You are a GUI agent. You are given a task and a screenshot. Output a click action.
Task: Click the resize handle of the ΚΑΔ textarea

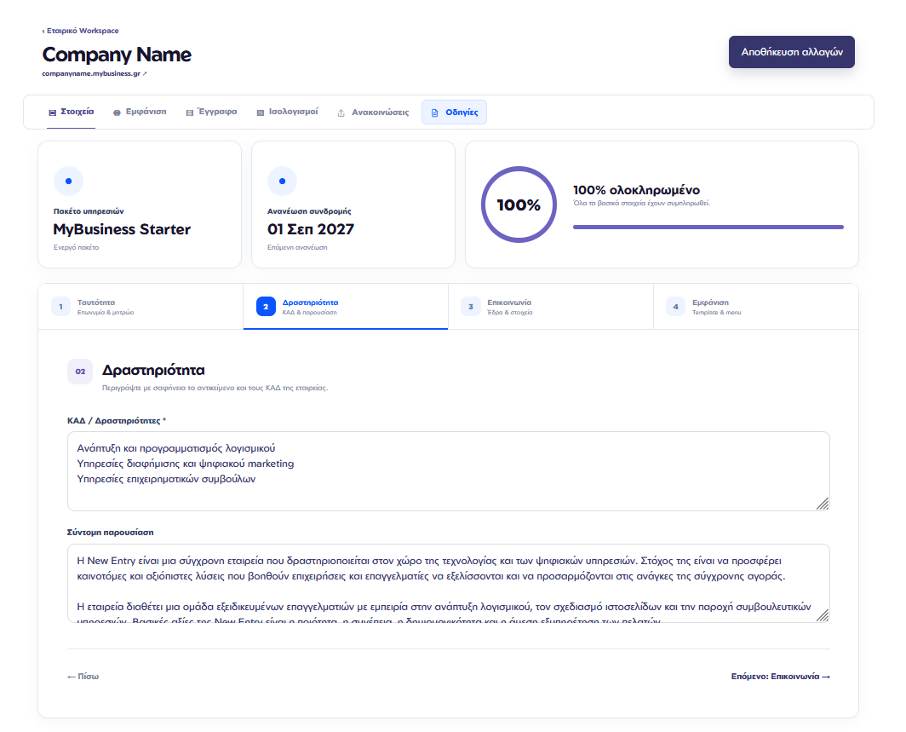point(823,504)
